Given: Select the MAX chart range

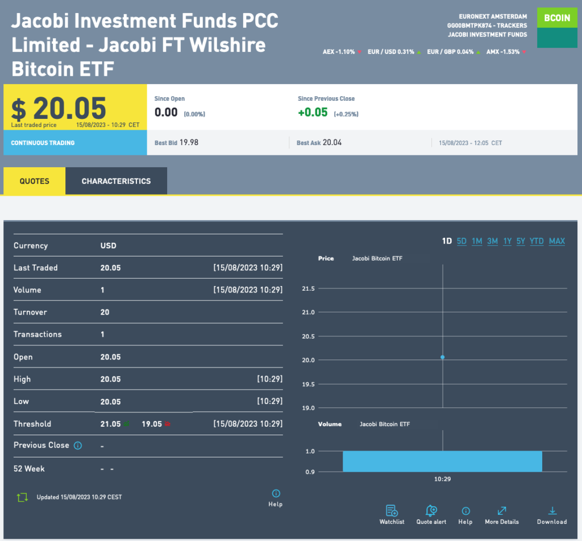Looking at the screenshot, I should 557,241.
